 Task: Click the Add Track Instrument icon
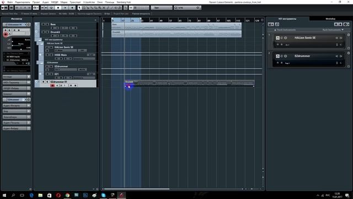271,24
